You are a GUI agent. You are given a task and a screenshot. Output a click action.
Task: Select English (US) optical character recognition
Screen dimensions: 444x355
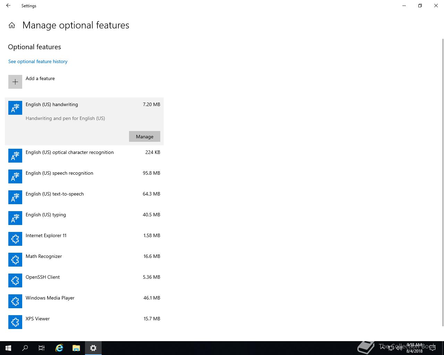point(84,156)
